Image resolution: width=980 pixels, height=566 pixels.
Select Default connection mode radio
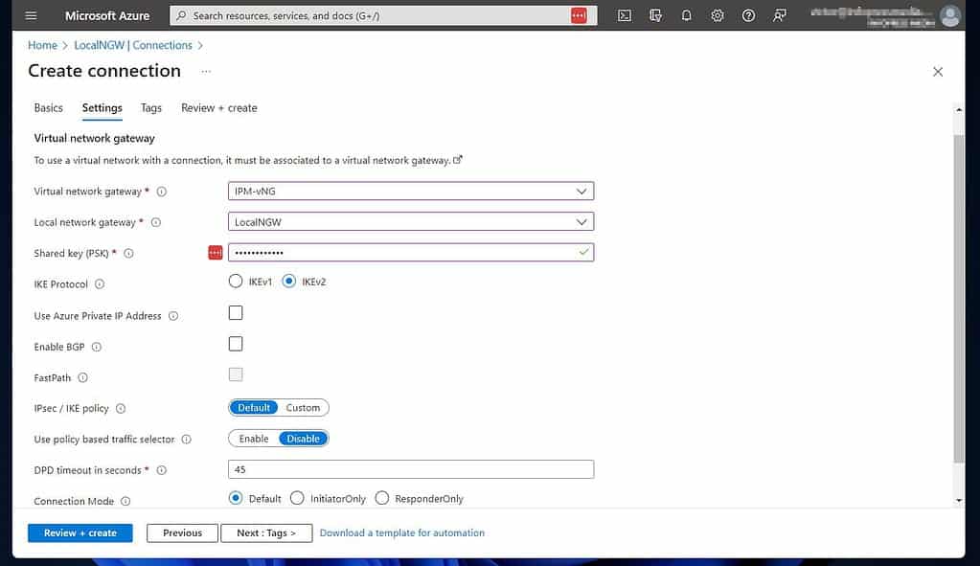click(236, 498)
